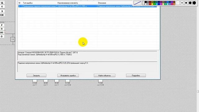Pick the white color swatch

[146, 4]
